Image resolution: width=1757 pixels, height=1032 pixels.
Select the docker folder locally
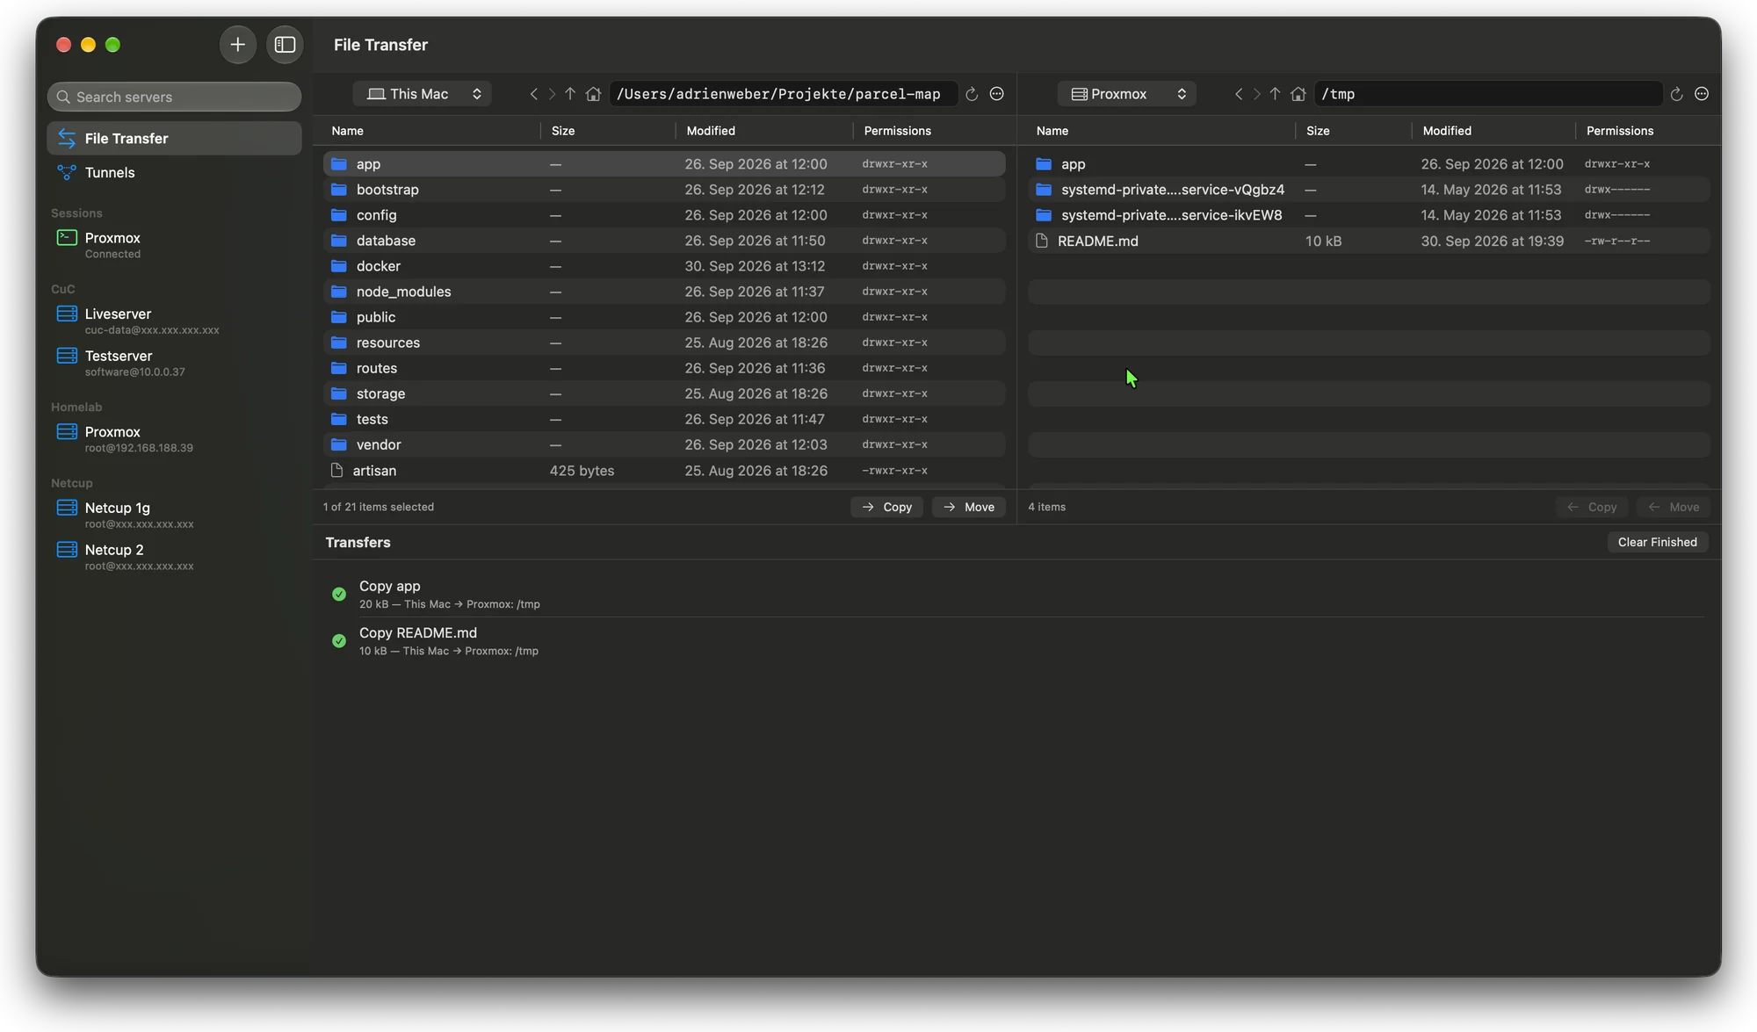click(x=664, y=266)
